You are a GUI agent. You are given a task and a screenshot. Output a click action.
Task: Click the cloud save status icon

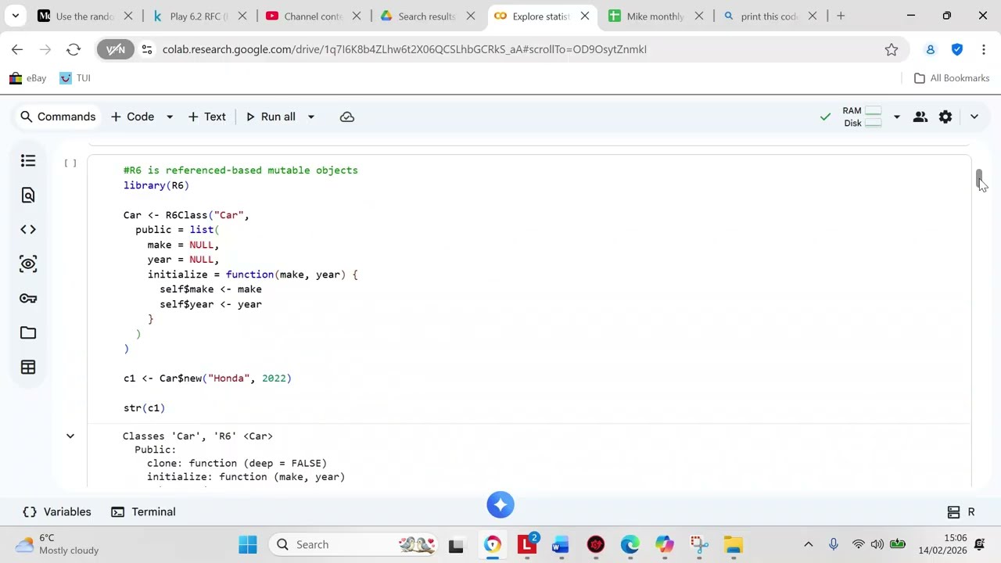(347, 117)
